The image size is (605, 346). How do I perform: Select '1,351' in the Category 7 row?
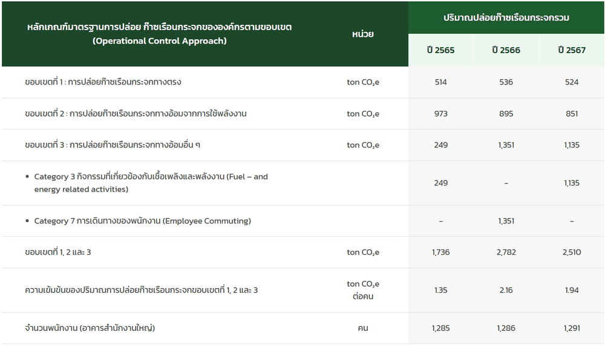click(x=506, y=221)
